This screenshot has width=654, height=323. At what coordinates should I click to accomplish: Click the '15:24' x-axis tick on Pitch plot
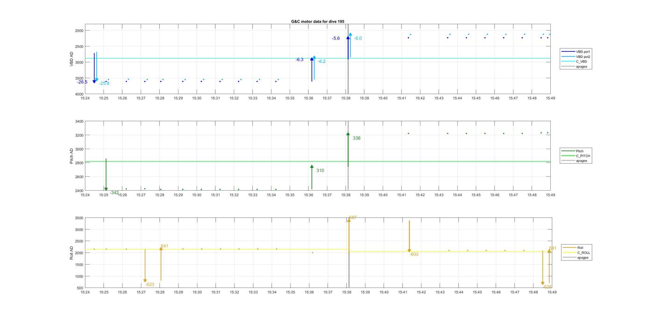click(85, 195)
